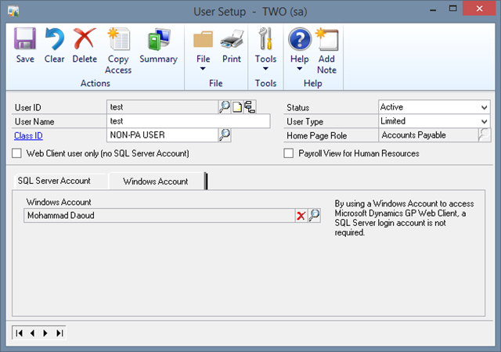
Task: Follow the Class ID link
Action: 27,135
